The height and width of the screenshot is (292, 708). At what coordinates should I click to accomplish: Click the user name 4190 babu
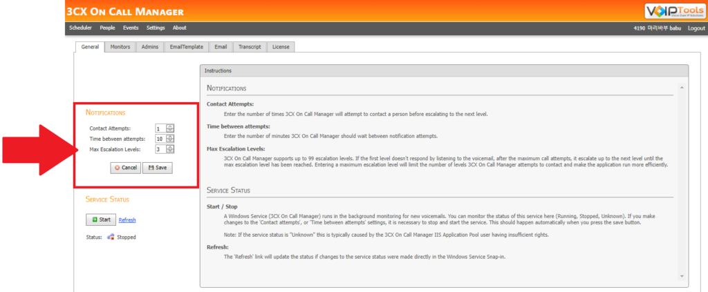point(658,28)
